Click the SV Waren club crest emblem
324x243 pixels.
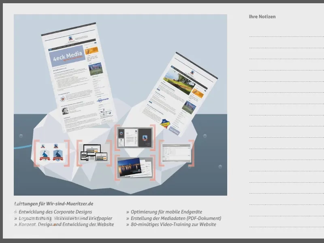point(164,124)
